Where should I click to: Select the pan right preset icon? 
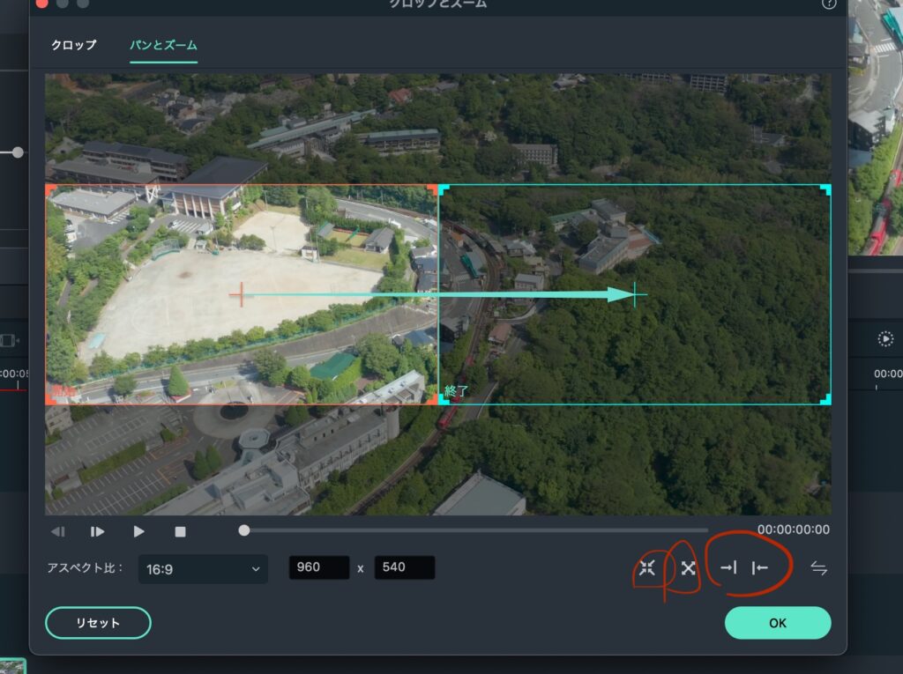[728, 568]
